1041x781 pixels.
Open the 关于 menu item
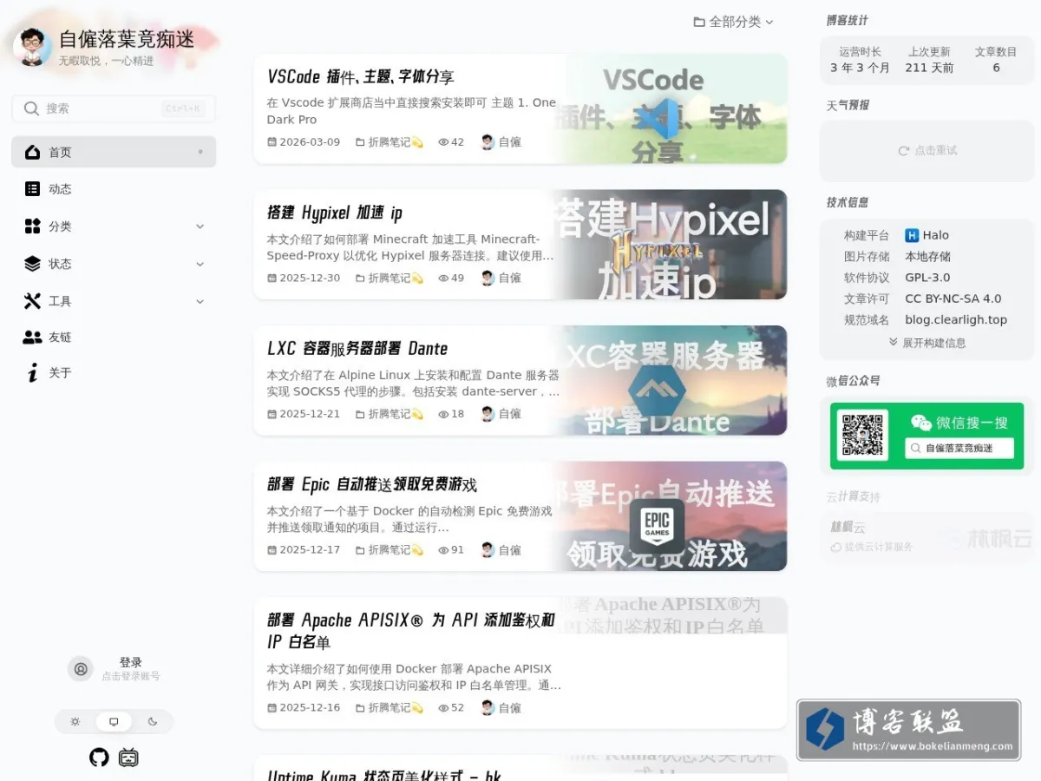click(x=114, y=373)
